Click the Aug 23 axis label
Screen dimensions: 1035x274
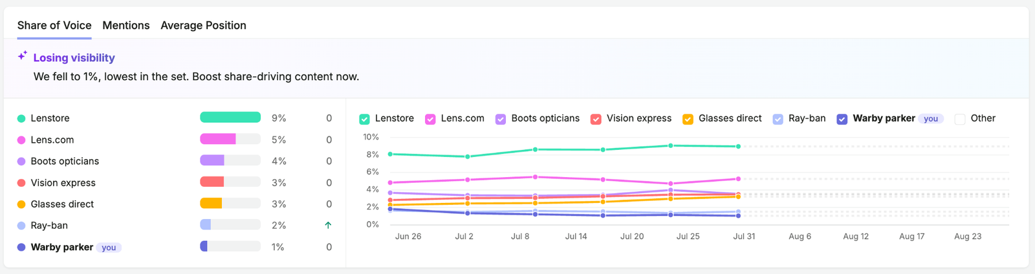point(968,237)
